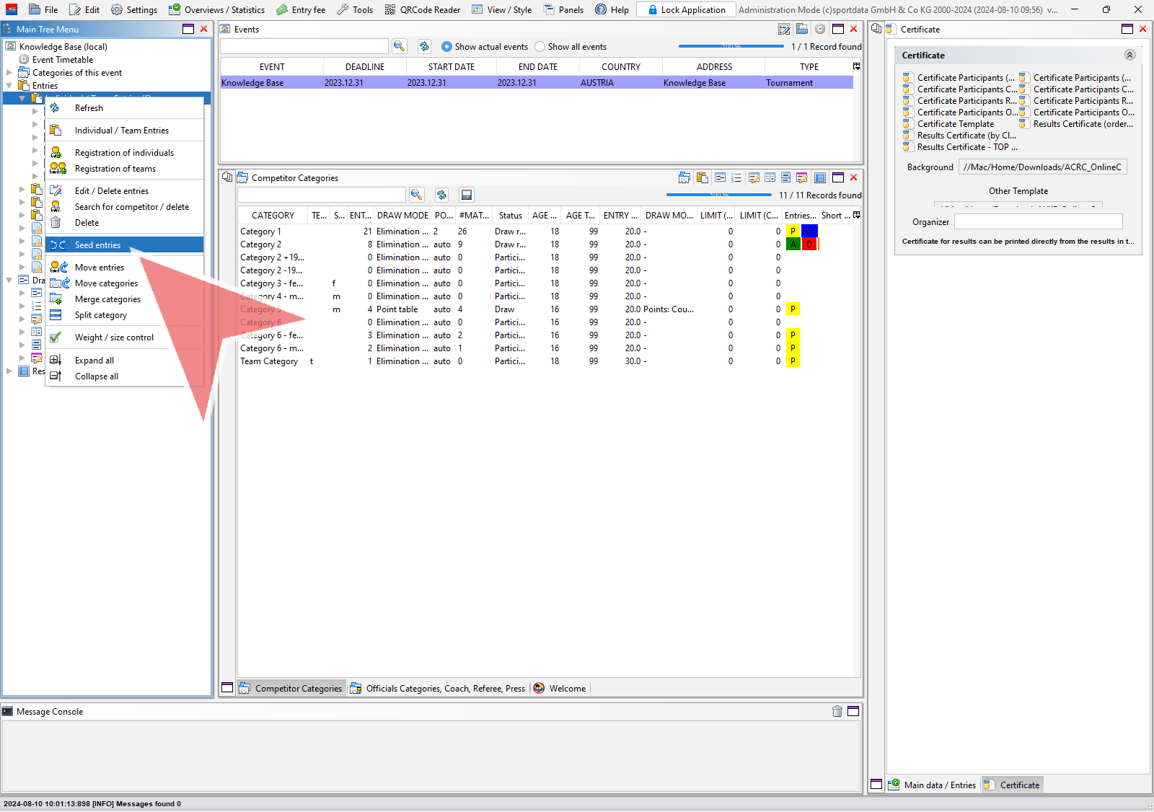Click the search icon in the Events panel
The image size is (1154, 812).
tap(399, 46)
